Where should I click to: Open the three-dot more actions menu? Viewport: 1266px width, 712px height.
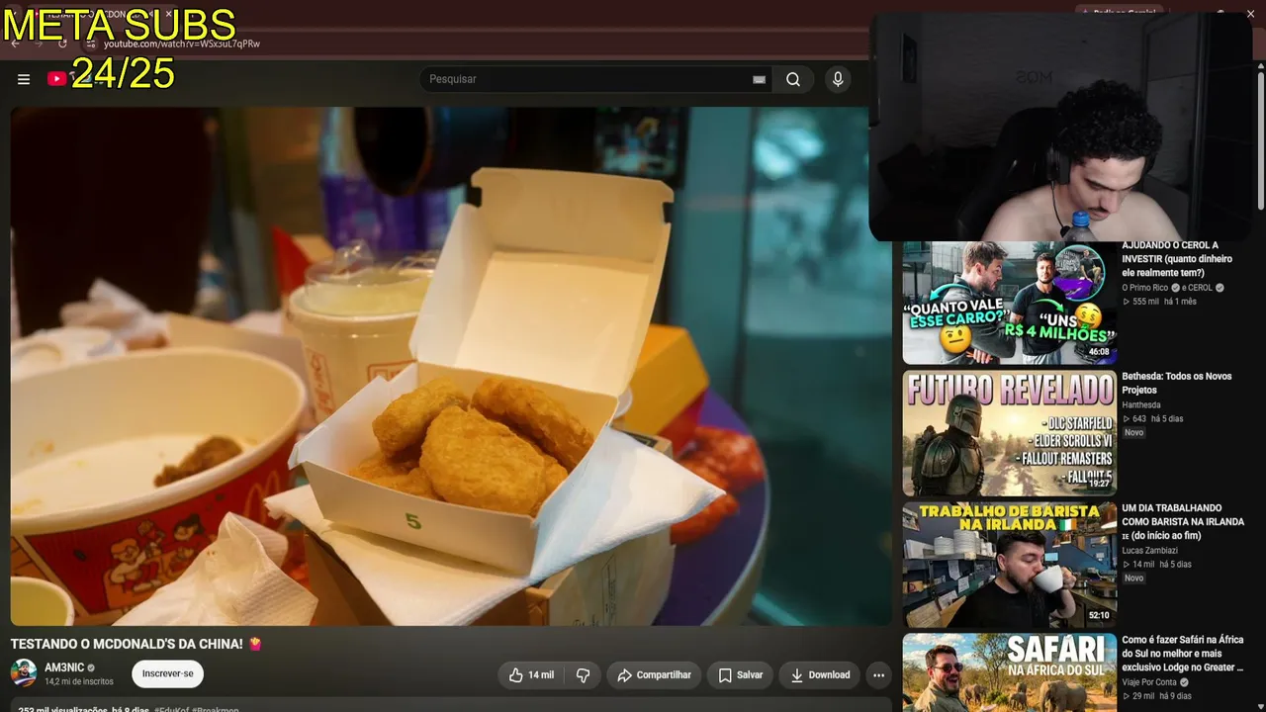click(x=878, y=675)
